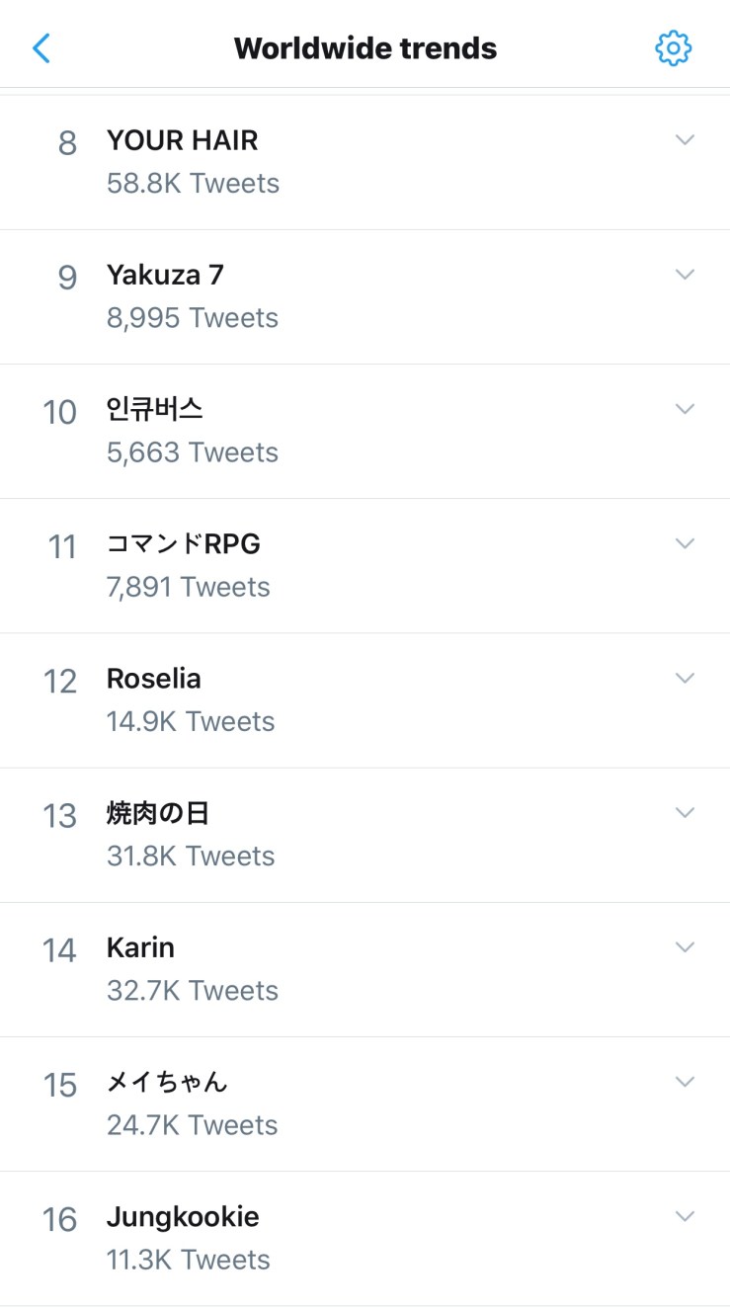Select the 焼肉の日 trending topic
This screenshot has width=730, height=1308.
click(158, 813)
